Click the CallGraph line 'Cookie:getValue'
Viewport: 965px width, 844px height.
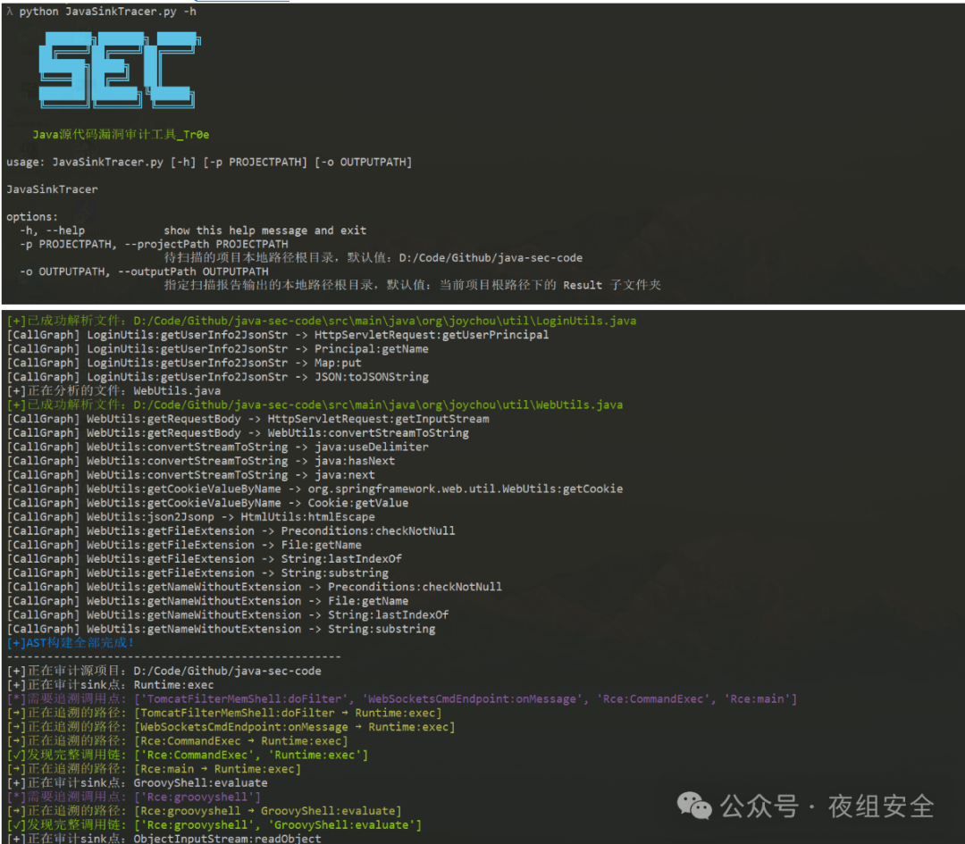click(207, 503)
